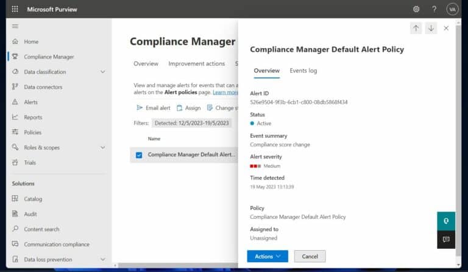
Task: Switch to the Events log tab
Action: (x=303, y=71)
